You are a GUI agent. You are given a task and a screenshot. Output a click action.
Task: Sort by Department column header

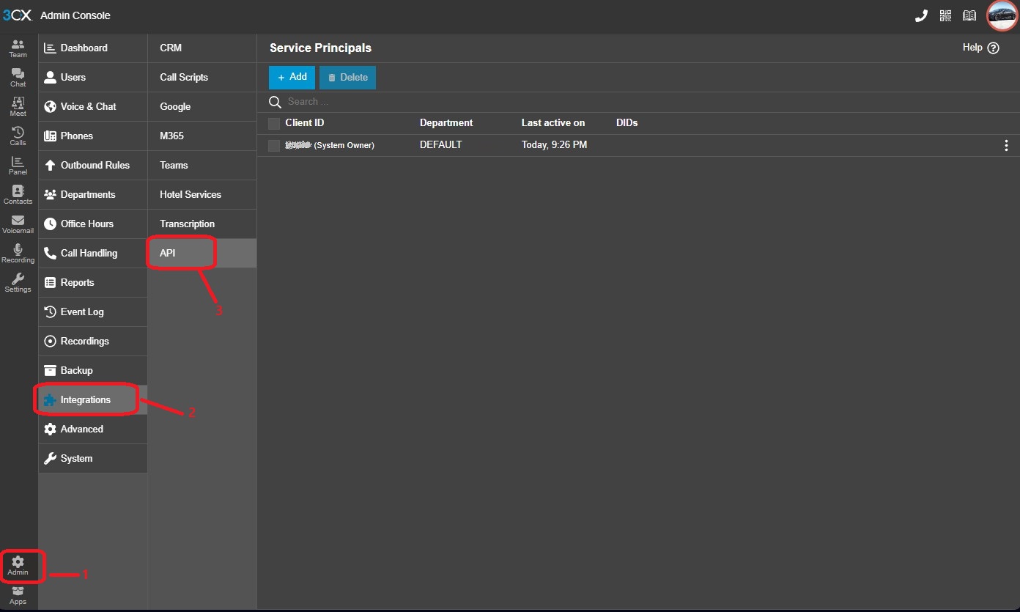pyautogui.click(x=446, y=123)
